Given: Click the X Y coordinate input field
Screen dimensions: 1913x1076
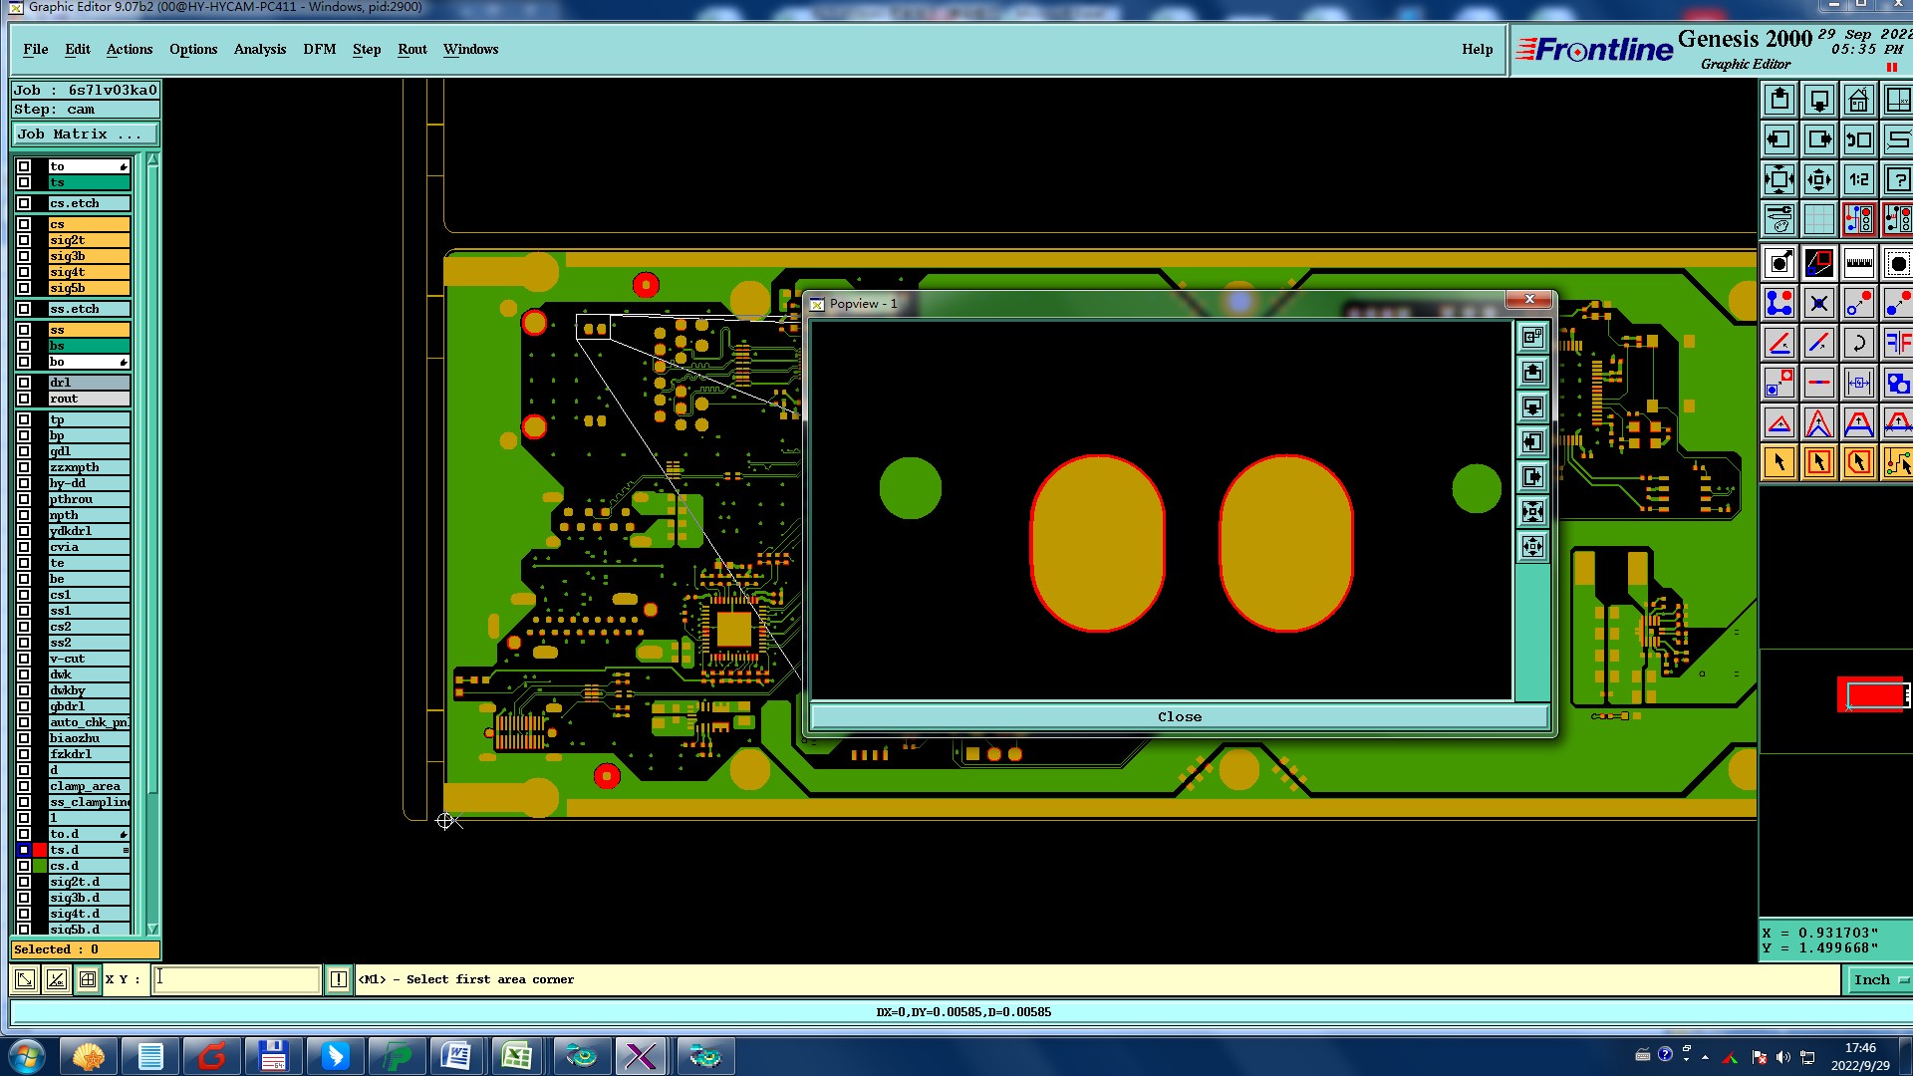Looking at the screenshot, I should (236, 979).
